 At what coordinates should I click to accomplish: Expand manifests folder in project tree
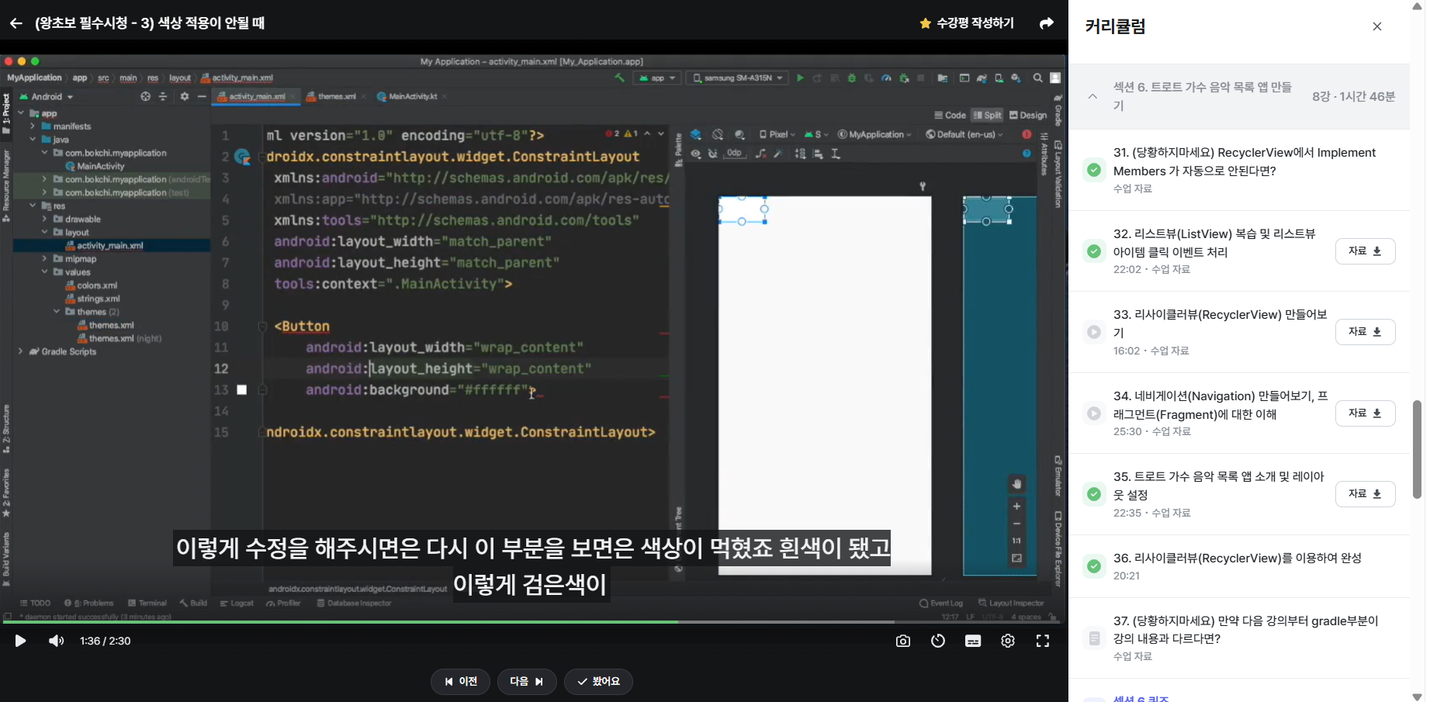(x=33, y=126)
